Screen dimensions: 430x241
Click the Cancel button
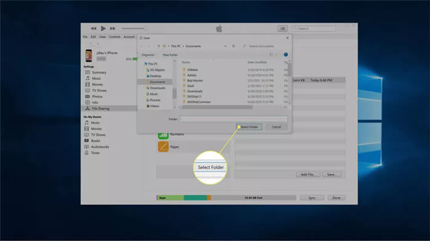(276, 127)
